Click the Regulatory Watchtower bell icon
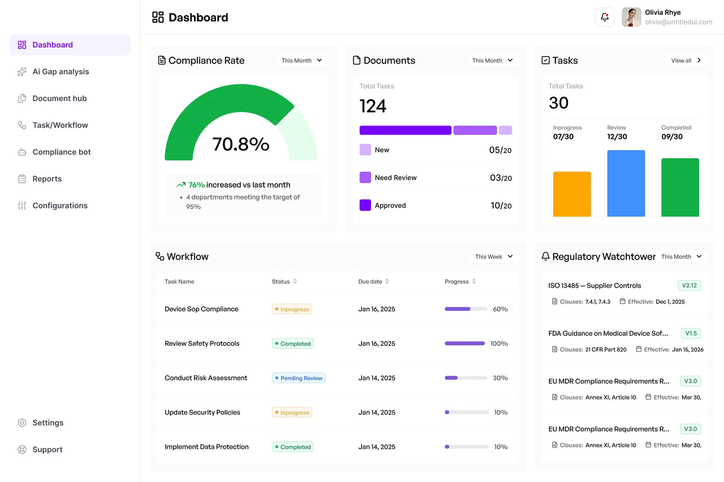Screen dimensions: 724x482 (546, 257)
